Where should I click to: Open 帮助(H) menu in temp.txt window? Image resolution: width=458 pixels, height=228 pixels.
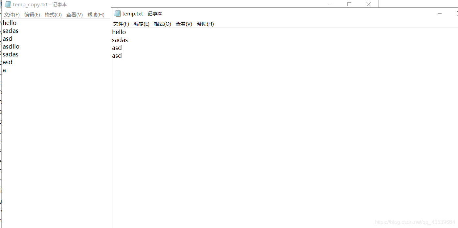[x=205, y=24]
